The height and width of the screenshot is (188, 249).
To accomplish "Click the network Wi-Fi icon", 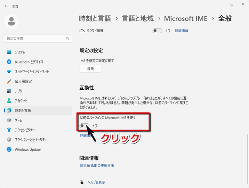I will coord(9,72).
